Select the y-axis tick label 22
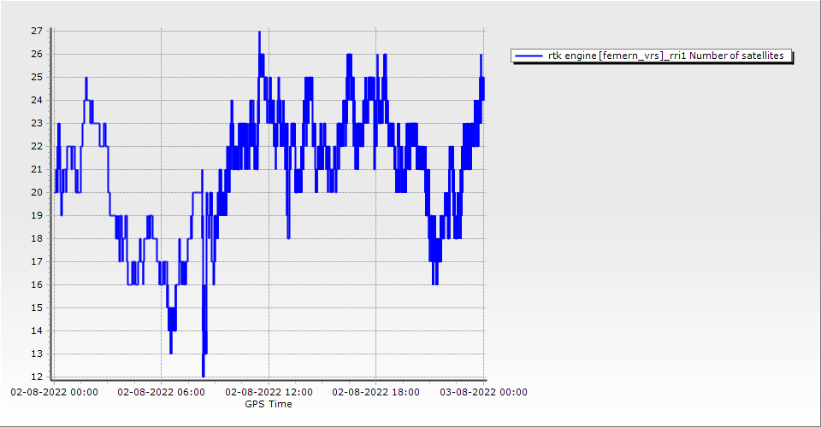The width and height of the screenshot is (821, 427). [37, 146]
